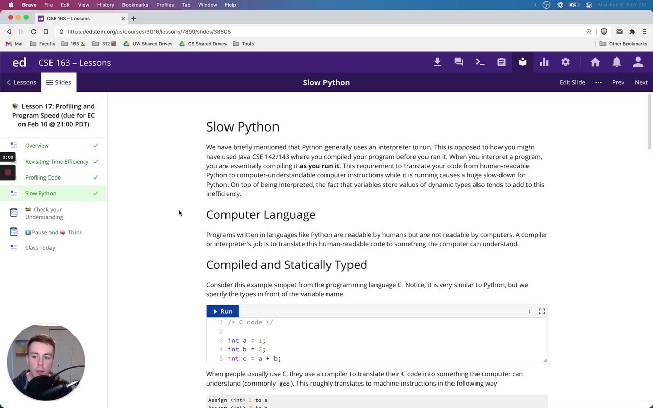Open Mail bookmark

click(x=15, y=44)
